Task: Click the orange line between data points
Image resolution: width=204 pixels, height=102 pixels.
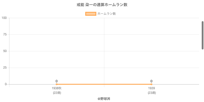Action: [104, 84]
